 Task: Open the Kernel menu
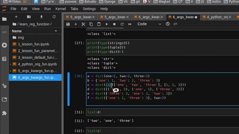point(60,9)
